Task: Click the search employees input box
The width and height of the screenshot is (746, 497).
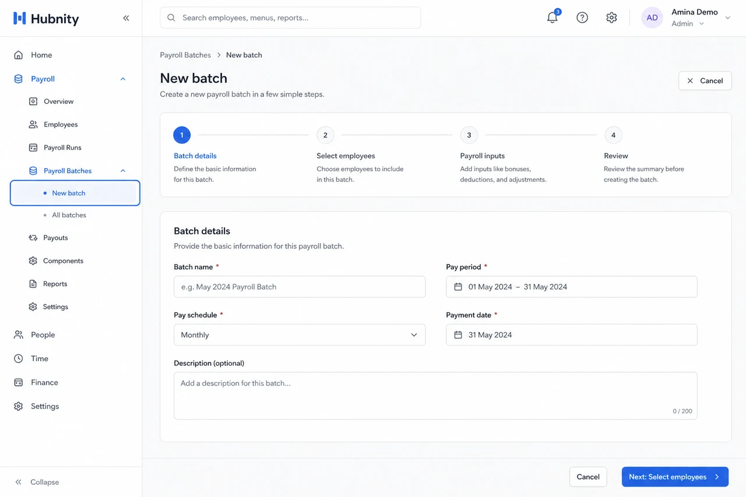Action: (290, 17)
